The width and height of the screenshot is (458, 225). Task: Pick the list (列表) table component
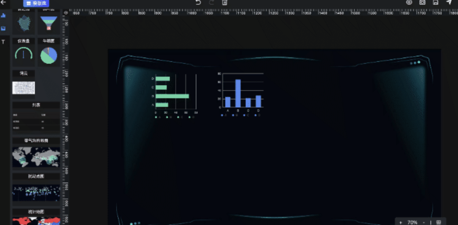(36, 122)
